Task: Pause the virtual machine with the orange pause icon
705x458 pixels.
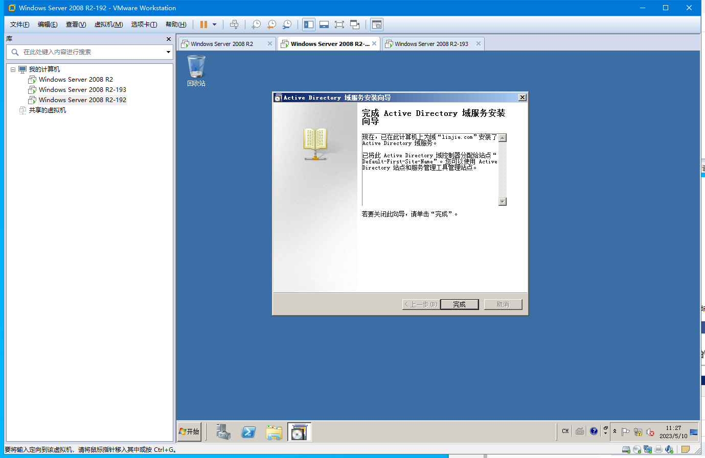Action: (203, 25)
